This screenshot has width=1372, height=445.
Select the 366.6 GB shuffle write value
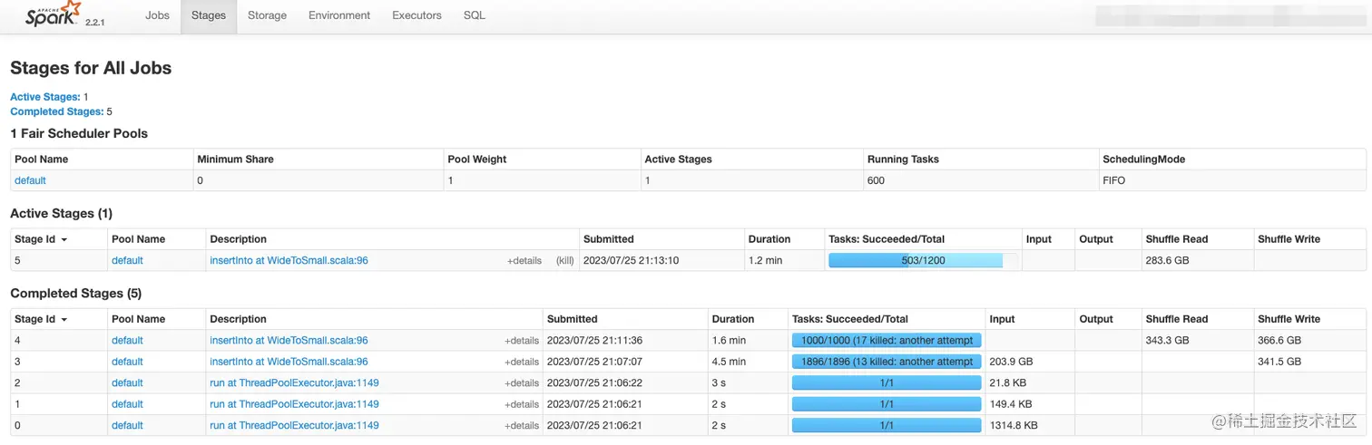(1279, 341)
